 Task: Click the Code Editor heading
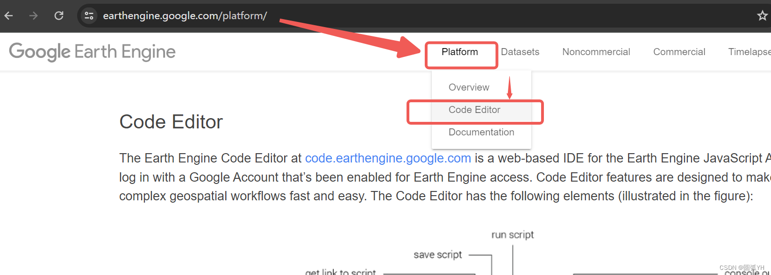(x=171, y=122)
